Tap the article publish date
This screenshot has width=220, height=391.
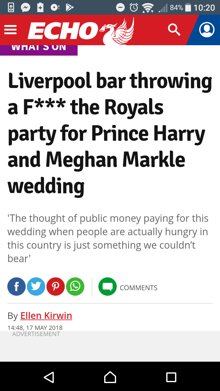[35, 328]
